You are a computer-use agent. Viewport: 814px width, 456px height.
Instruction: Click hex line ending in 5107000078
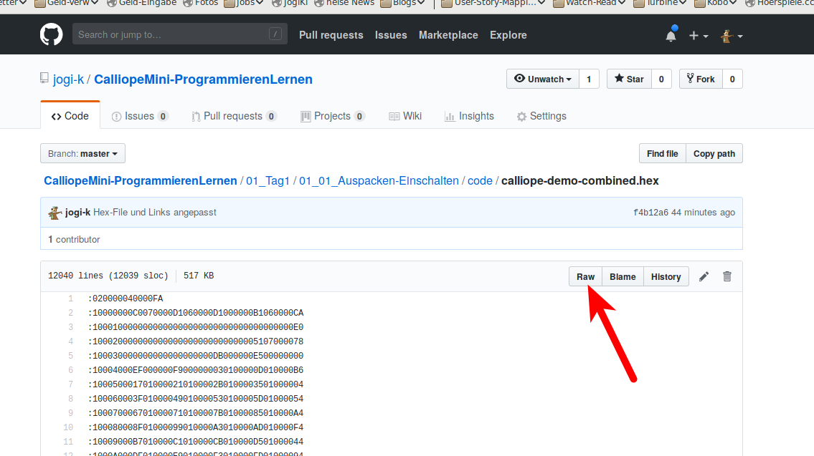click(x=196, y=341)
